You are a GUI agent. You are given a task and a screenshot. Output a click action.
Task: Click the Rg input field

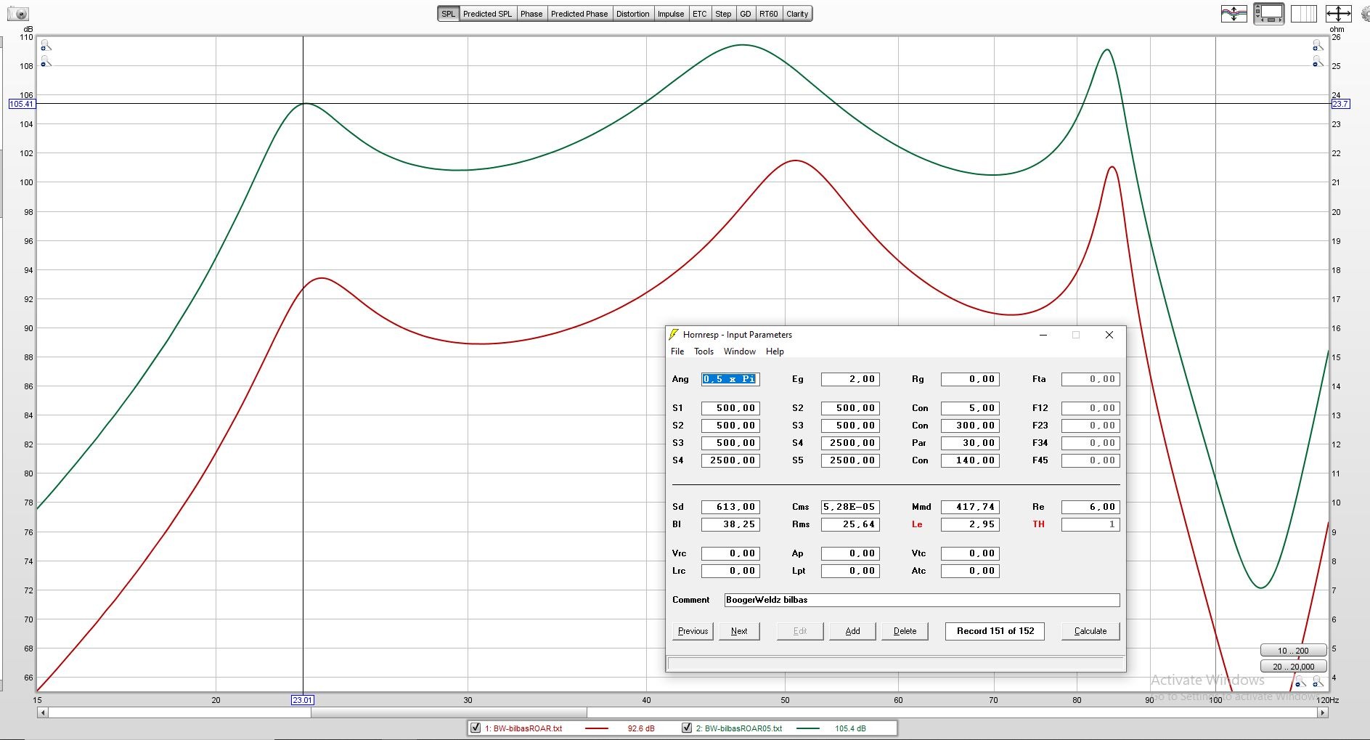(x=970, y=379)
